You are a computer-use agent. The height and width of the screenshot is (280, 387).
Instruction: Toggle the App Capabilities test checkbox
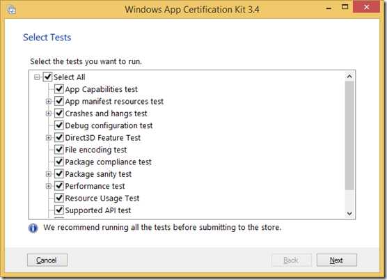point(59,89)
